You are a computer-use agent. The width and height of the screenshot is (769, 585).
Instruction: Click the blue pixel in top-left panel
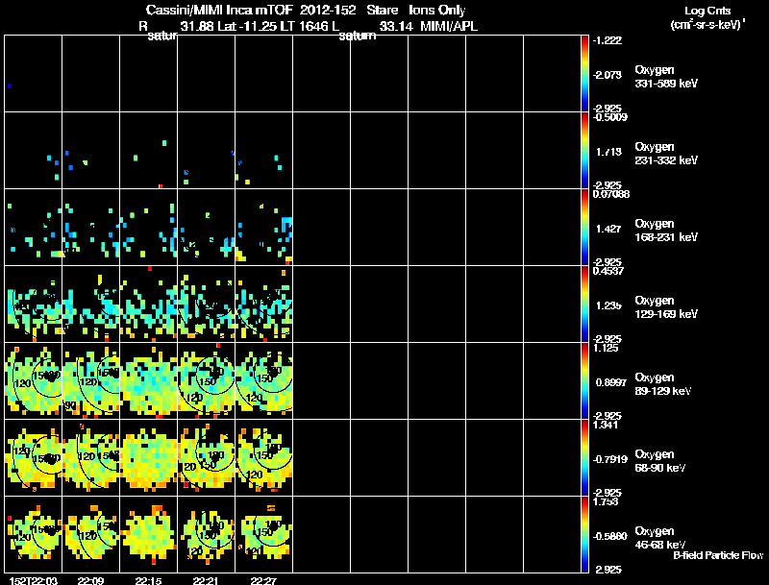[10, 86]
